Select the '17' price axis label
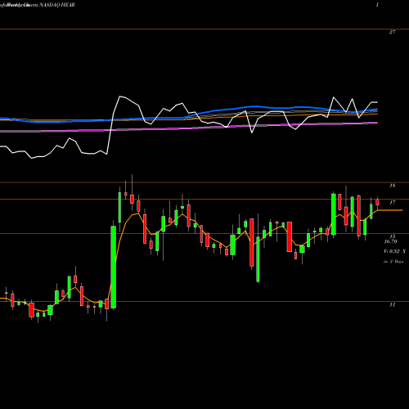Screen dimensions: 409x409 (392, 203)
